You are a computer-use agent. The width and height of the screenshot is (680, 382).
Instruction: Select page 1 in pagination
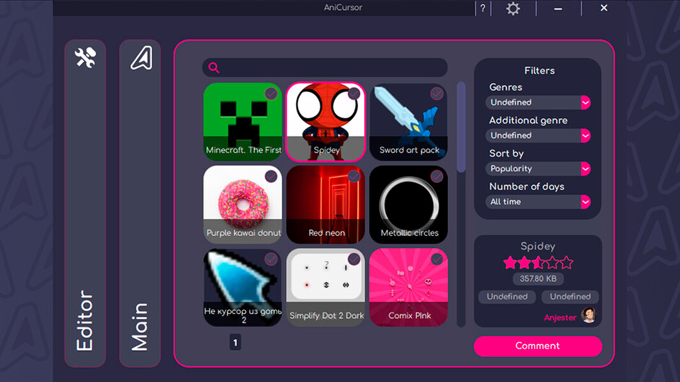pos(235,342)
